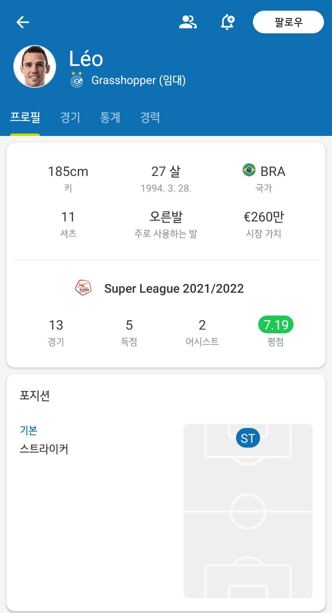Tap the Super League logo icon
Image resolution: width=332 pixels, height=613 pixels.
tap(84, 288)
